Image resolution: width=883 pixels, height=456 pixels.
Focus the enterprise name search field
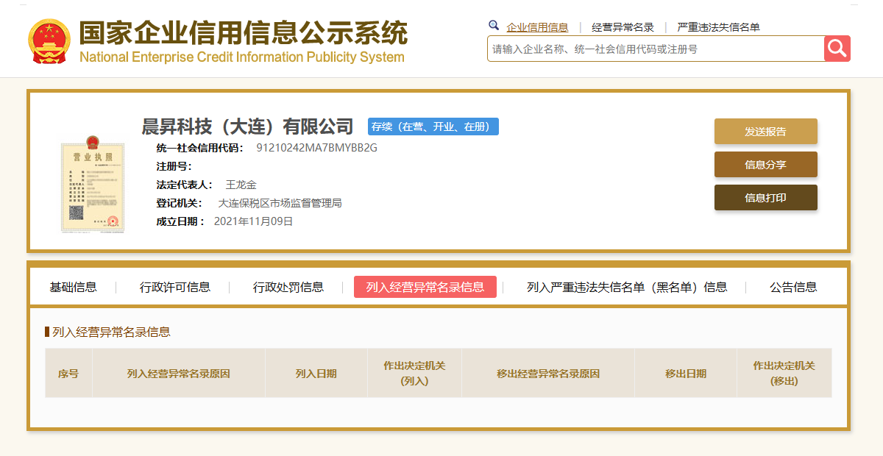point(656,49)
